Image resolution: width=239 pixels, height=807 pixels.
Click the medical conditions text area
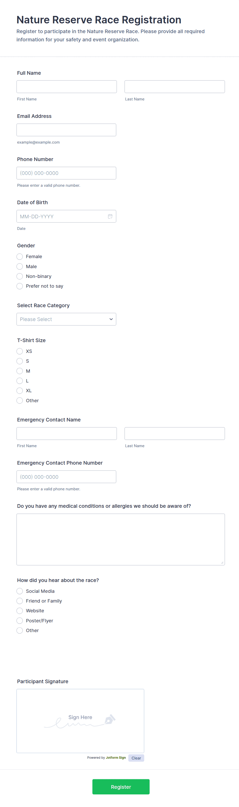pos(121,539)
